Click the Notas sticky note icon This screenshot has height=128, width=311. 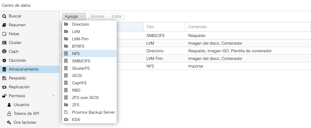click(4, 34)
